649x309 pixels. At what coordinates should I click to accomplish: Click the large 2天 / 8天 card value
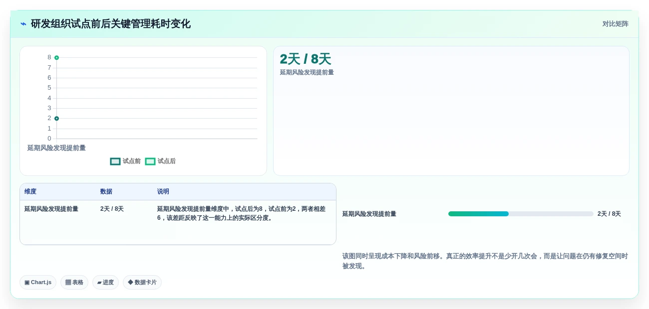pos(306,59)
